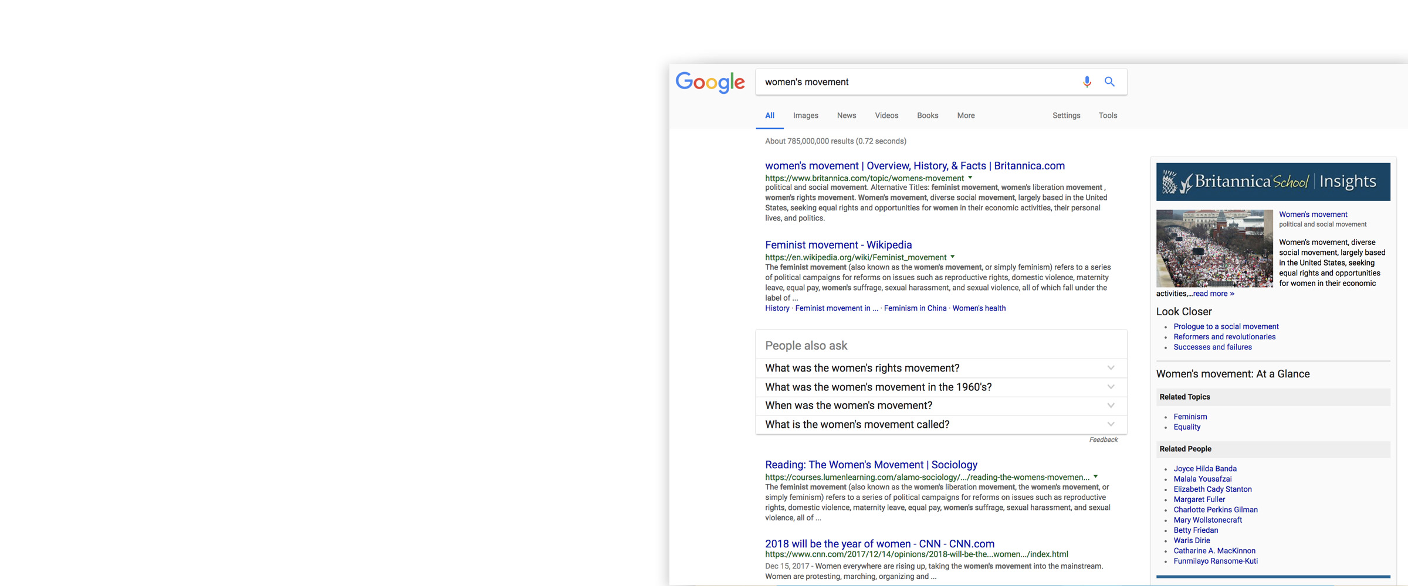Viewport: 1408px width, 586px height.
Task: Click the Feedback link below People also ask
Action: click(1104, 439)
